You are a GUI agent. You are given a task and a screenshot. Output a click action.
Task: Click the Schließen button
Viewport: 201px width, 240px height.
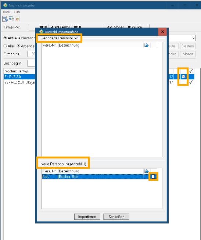click(116, 217)
